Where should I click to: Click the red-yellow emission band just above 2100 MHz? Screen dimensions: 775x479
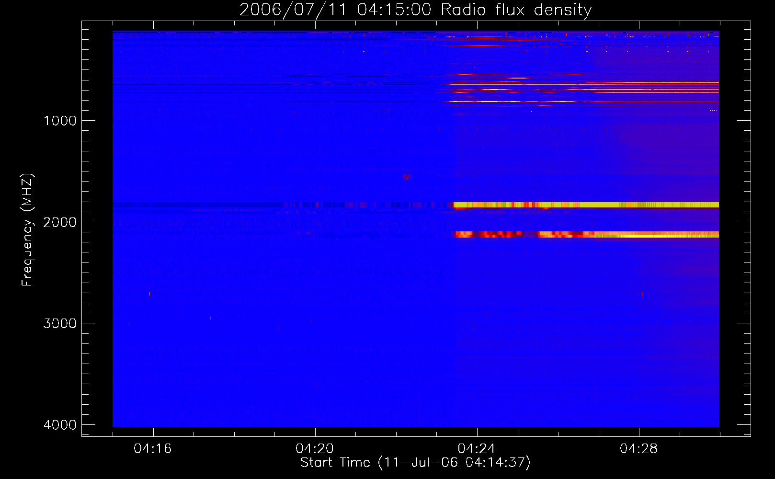click(x=587, y=235)
